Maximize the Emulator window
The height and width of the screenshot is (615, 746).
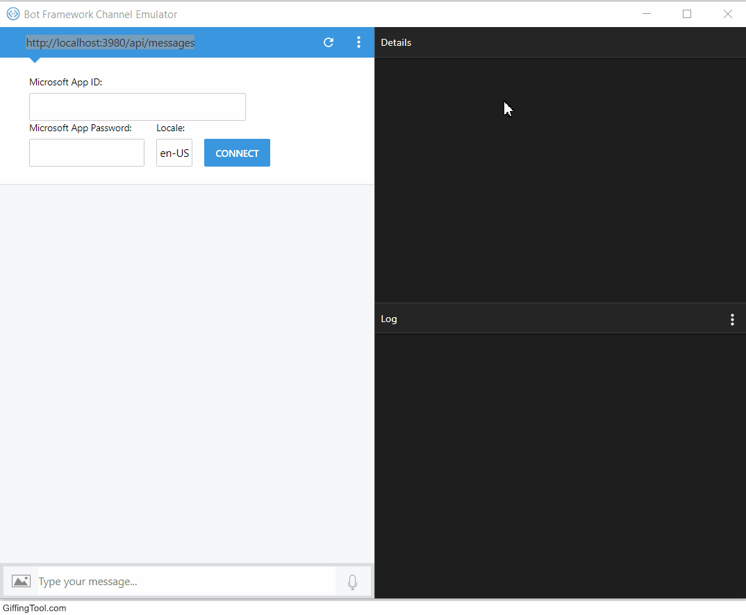pyautogui.click(x=687, y=14)
